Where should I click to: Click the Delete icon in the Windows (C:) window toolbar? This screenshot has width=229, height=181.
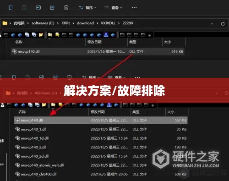69,77
